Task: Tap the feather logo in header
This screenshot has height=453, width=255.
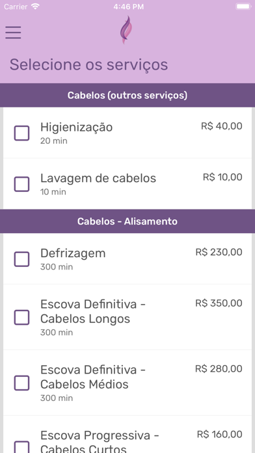Action: point(126,30)
